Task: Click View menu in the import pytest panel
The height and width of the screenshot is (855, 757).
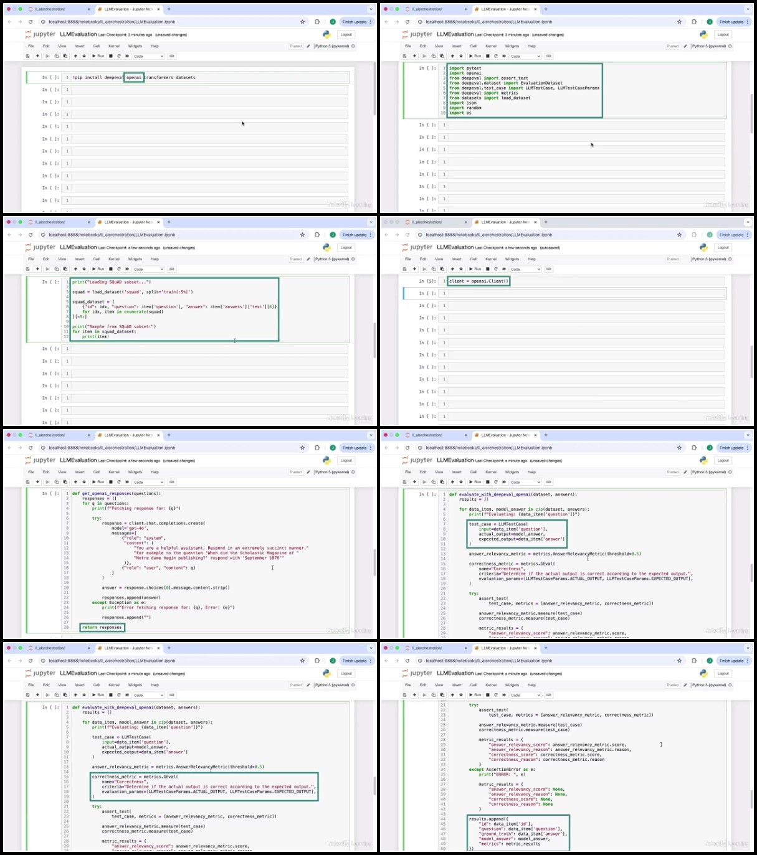Action: (439, 46)
